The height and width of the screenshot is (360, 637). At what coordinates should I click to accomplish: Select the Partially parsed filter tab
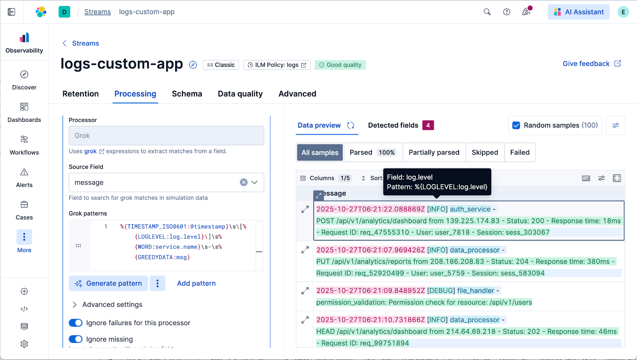[x=434, y=152]
